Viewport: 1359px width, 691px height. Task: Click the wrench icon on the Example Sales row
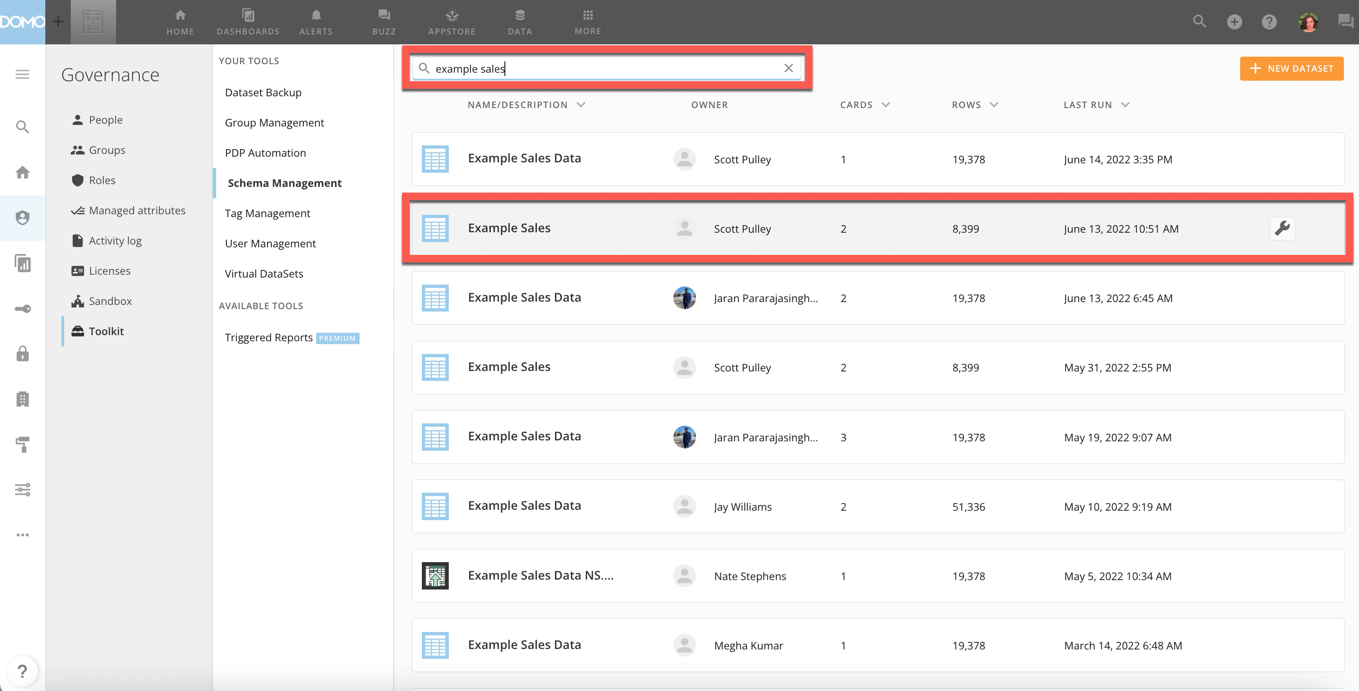[1283, 228]
